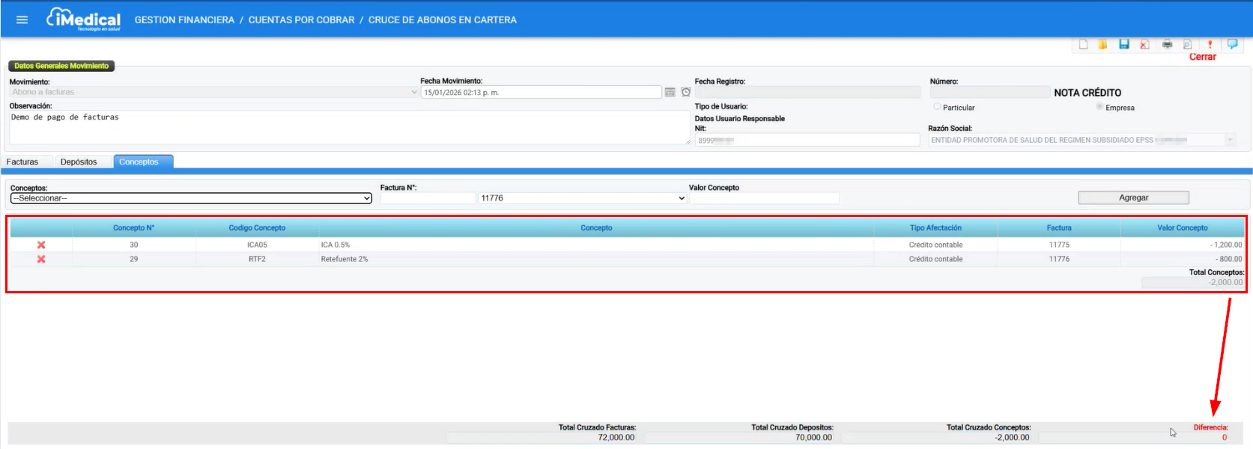Delete the ICA 0.5% concept row
The width and height of the screenshot is (1253, 449).
[x=41, y=245]
